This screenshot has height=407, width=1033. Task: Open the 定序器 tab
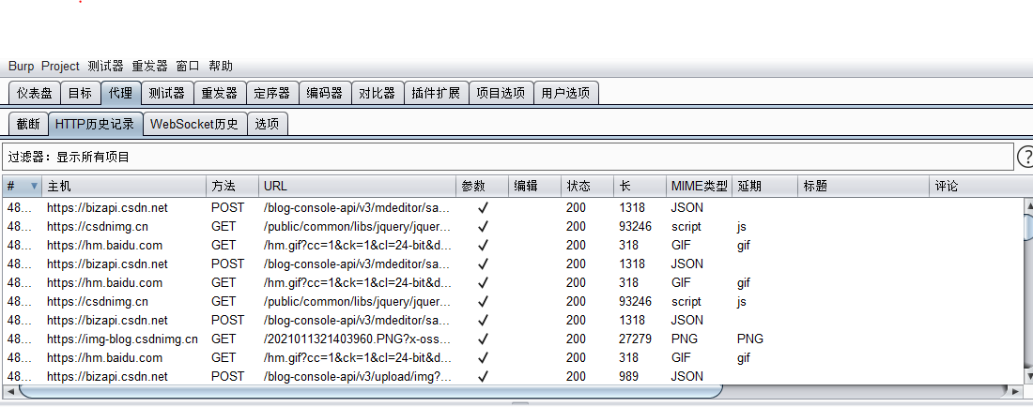(x=272, y=93)
